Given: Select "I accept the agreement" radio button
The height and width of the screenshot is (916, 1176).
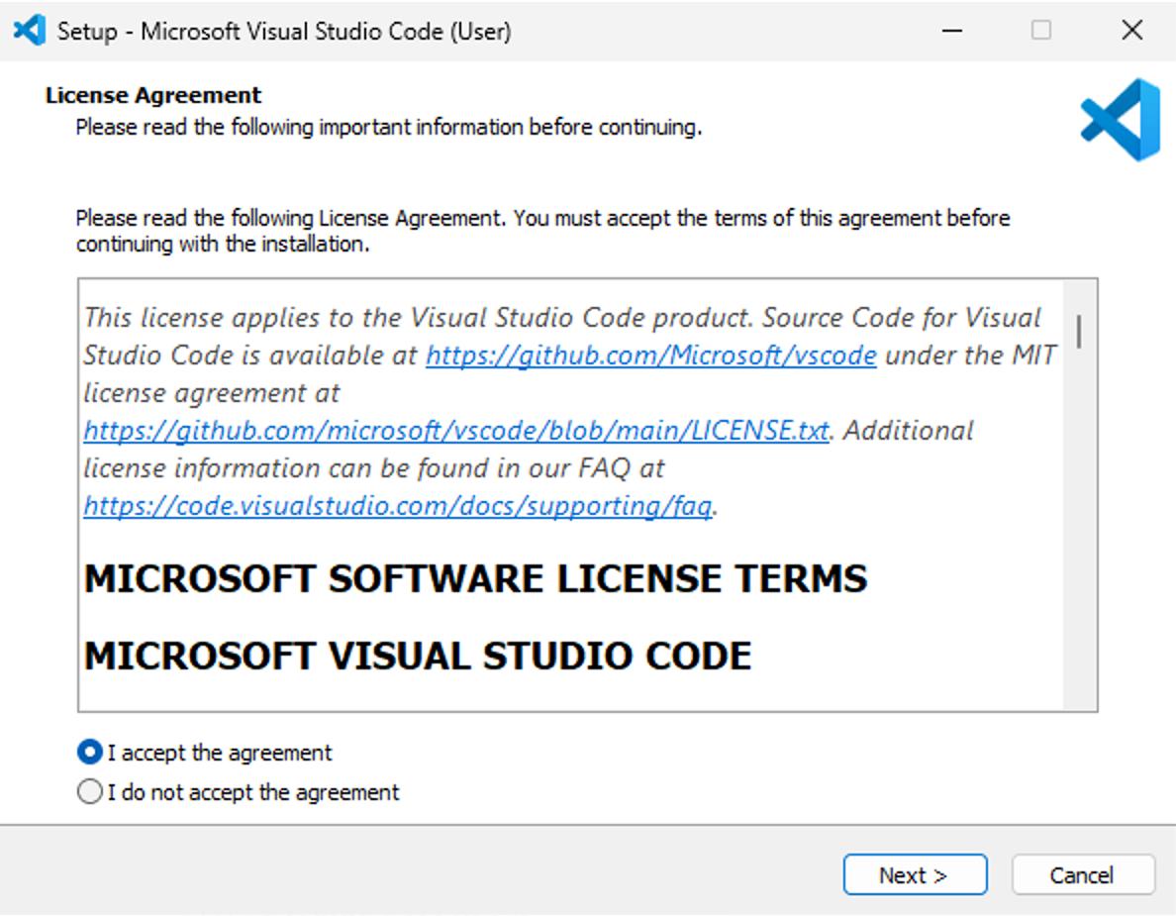Looking at the screenshot, I should pyautogui.click(x=90, y=753).
